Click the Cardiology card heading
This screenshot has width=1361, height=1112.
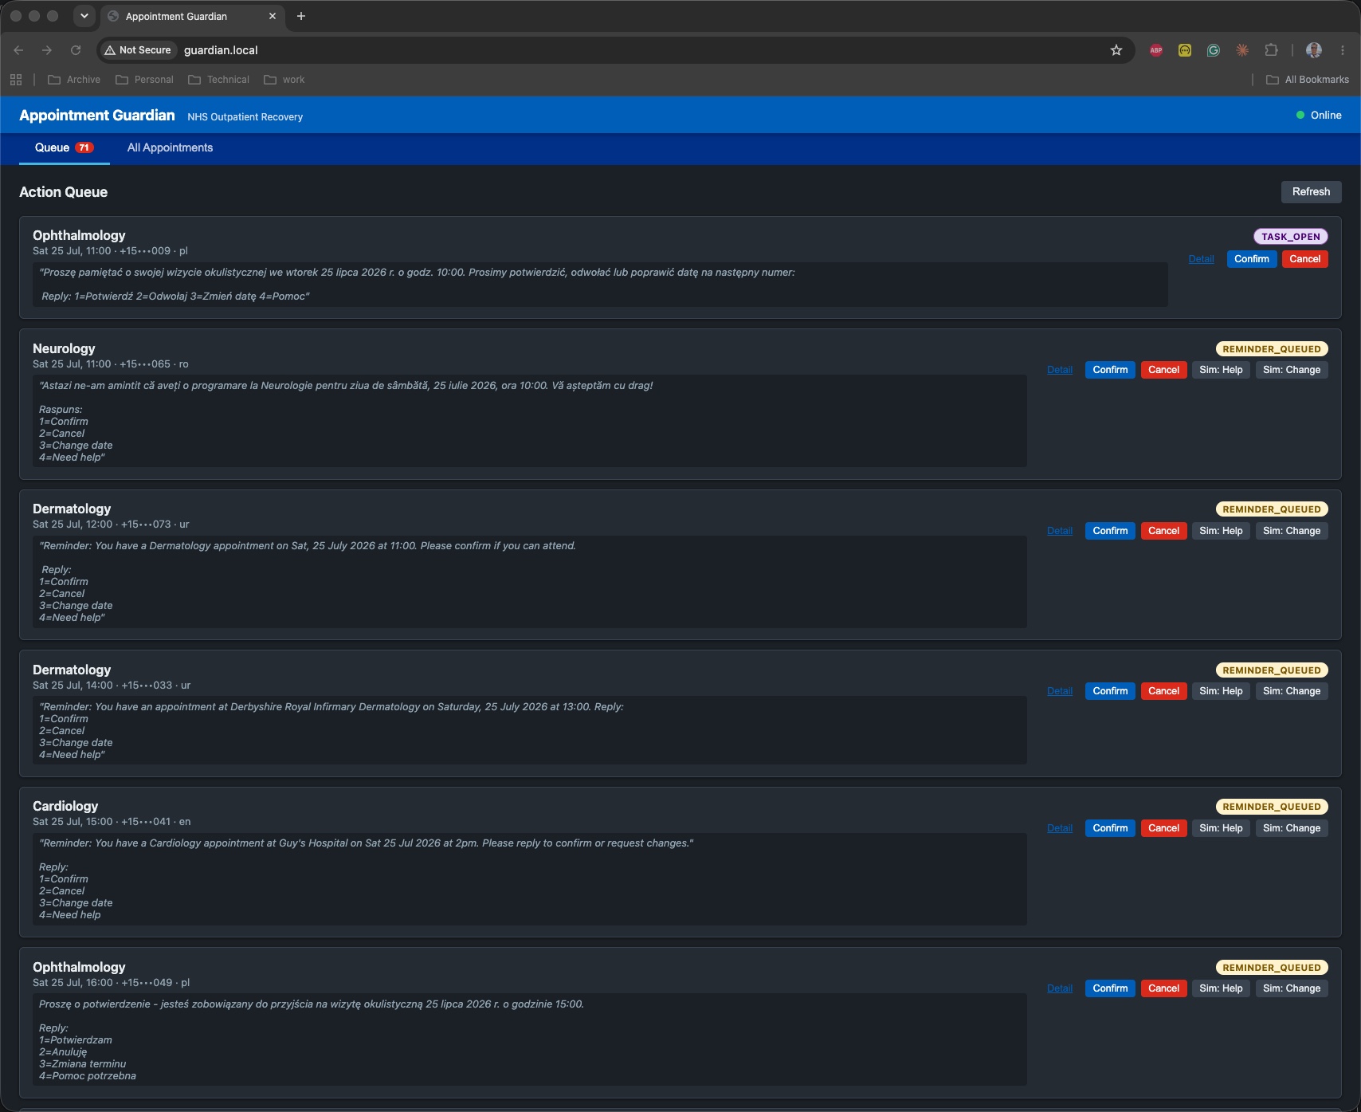click(x=65, y=807)
